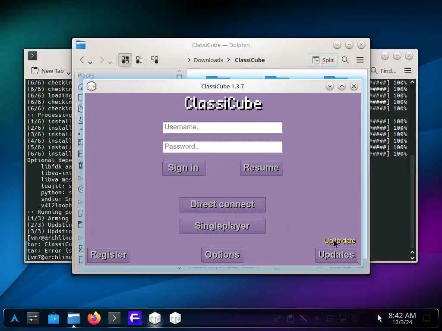Open Discover software center from taskbar
The height and width of the screenshot is (331, 442).
53,319
